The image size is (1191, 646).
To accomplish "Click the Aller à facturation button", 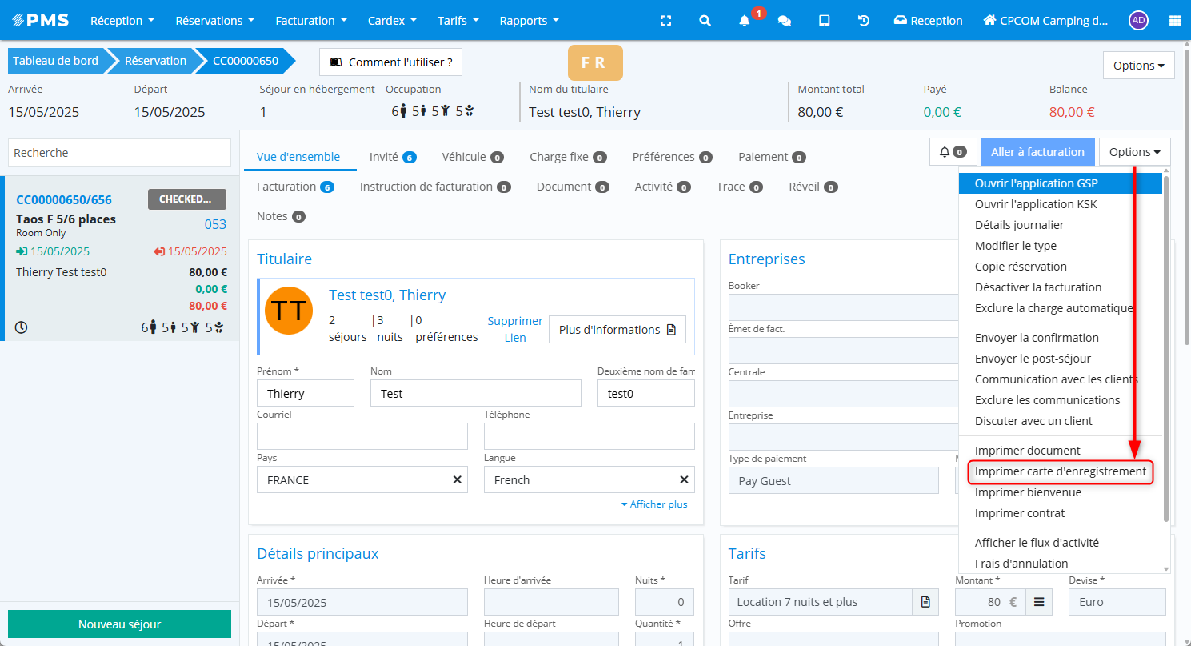I will [x=1037, y=152].
